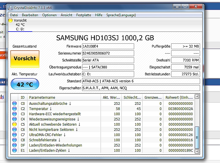This screenshot has width=220, height=163.
Task: Click the Eingeschaltet field 7059 mal
Action: click(x=186, y=67)
